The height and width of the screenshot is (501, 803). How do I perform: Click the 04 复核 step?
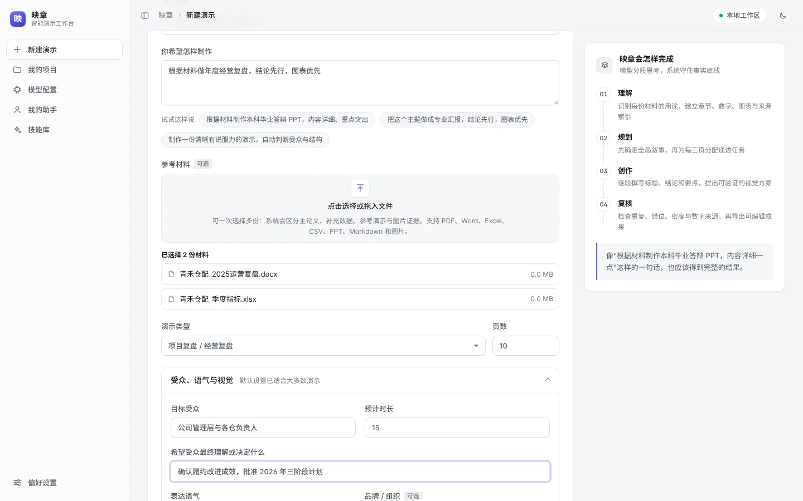point(685,215)
